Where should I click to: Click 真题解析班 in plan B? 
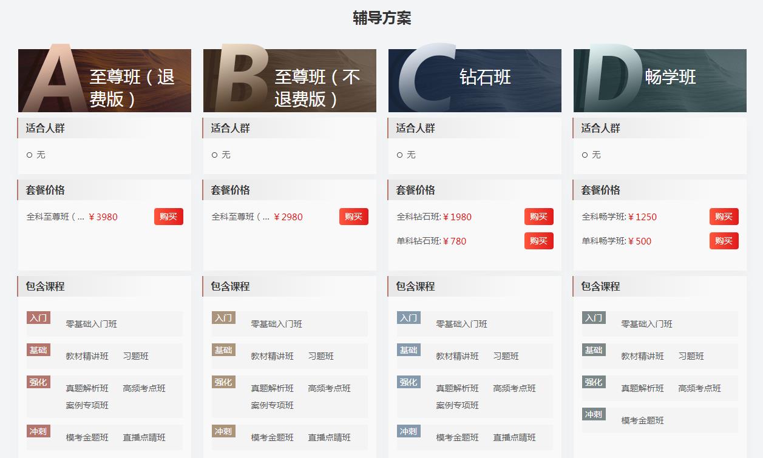point(273,388)
